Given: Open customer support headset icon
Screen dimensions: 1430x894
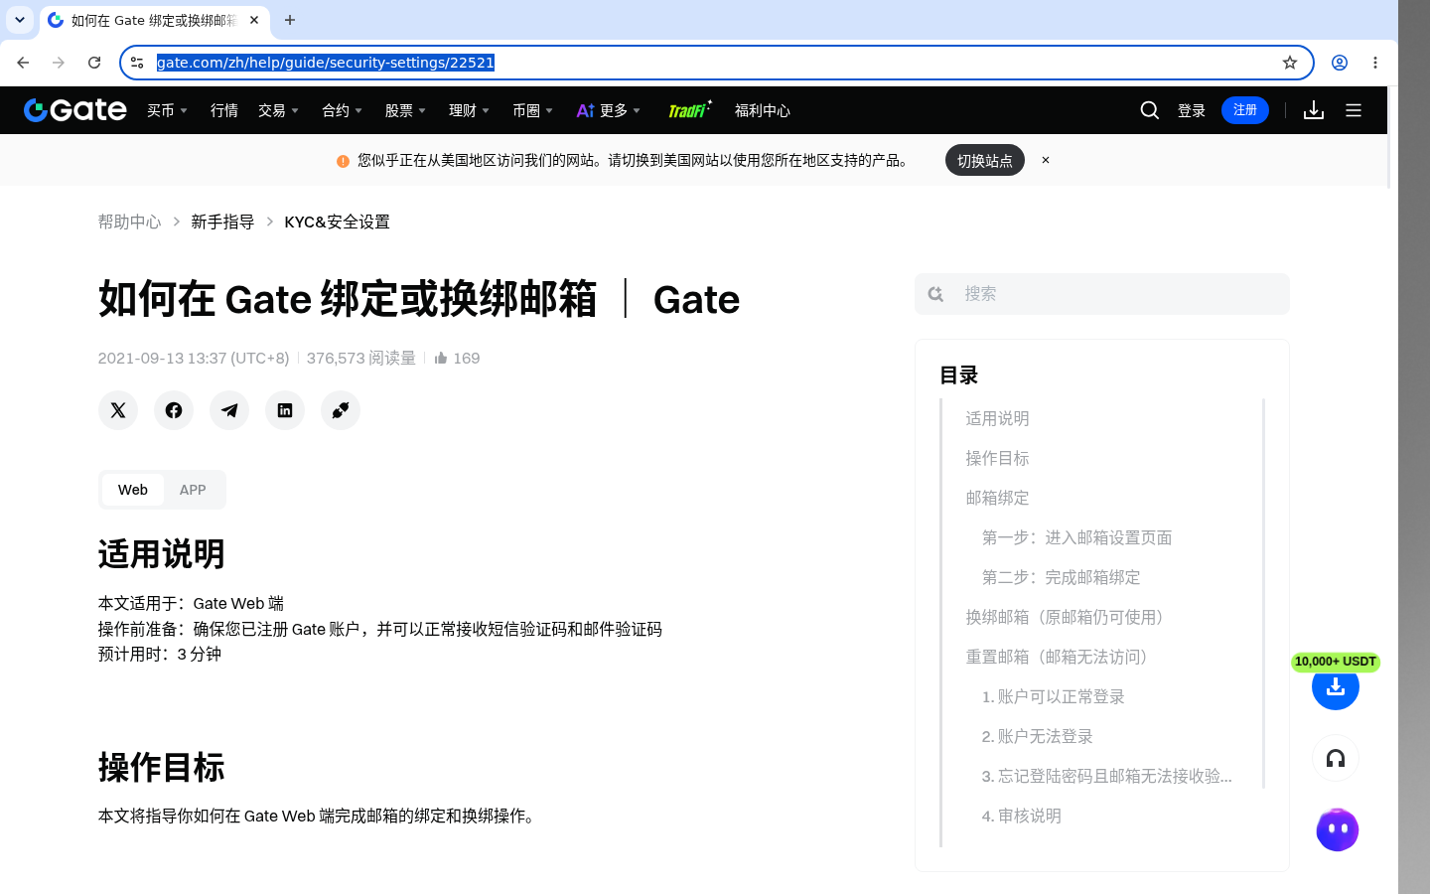Looking at the screenshot, I should pyautogui.click(x=1336, y=759).
